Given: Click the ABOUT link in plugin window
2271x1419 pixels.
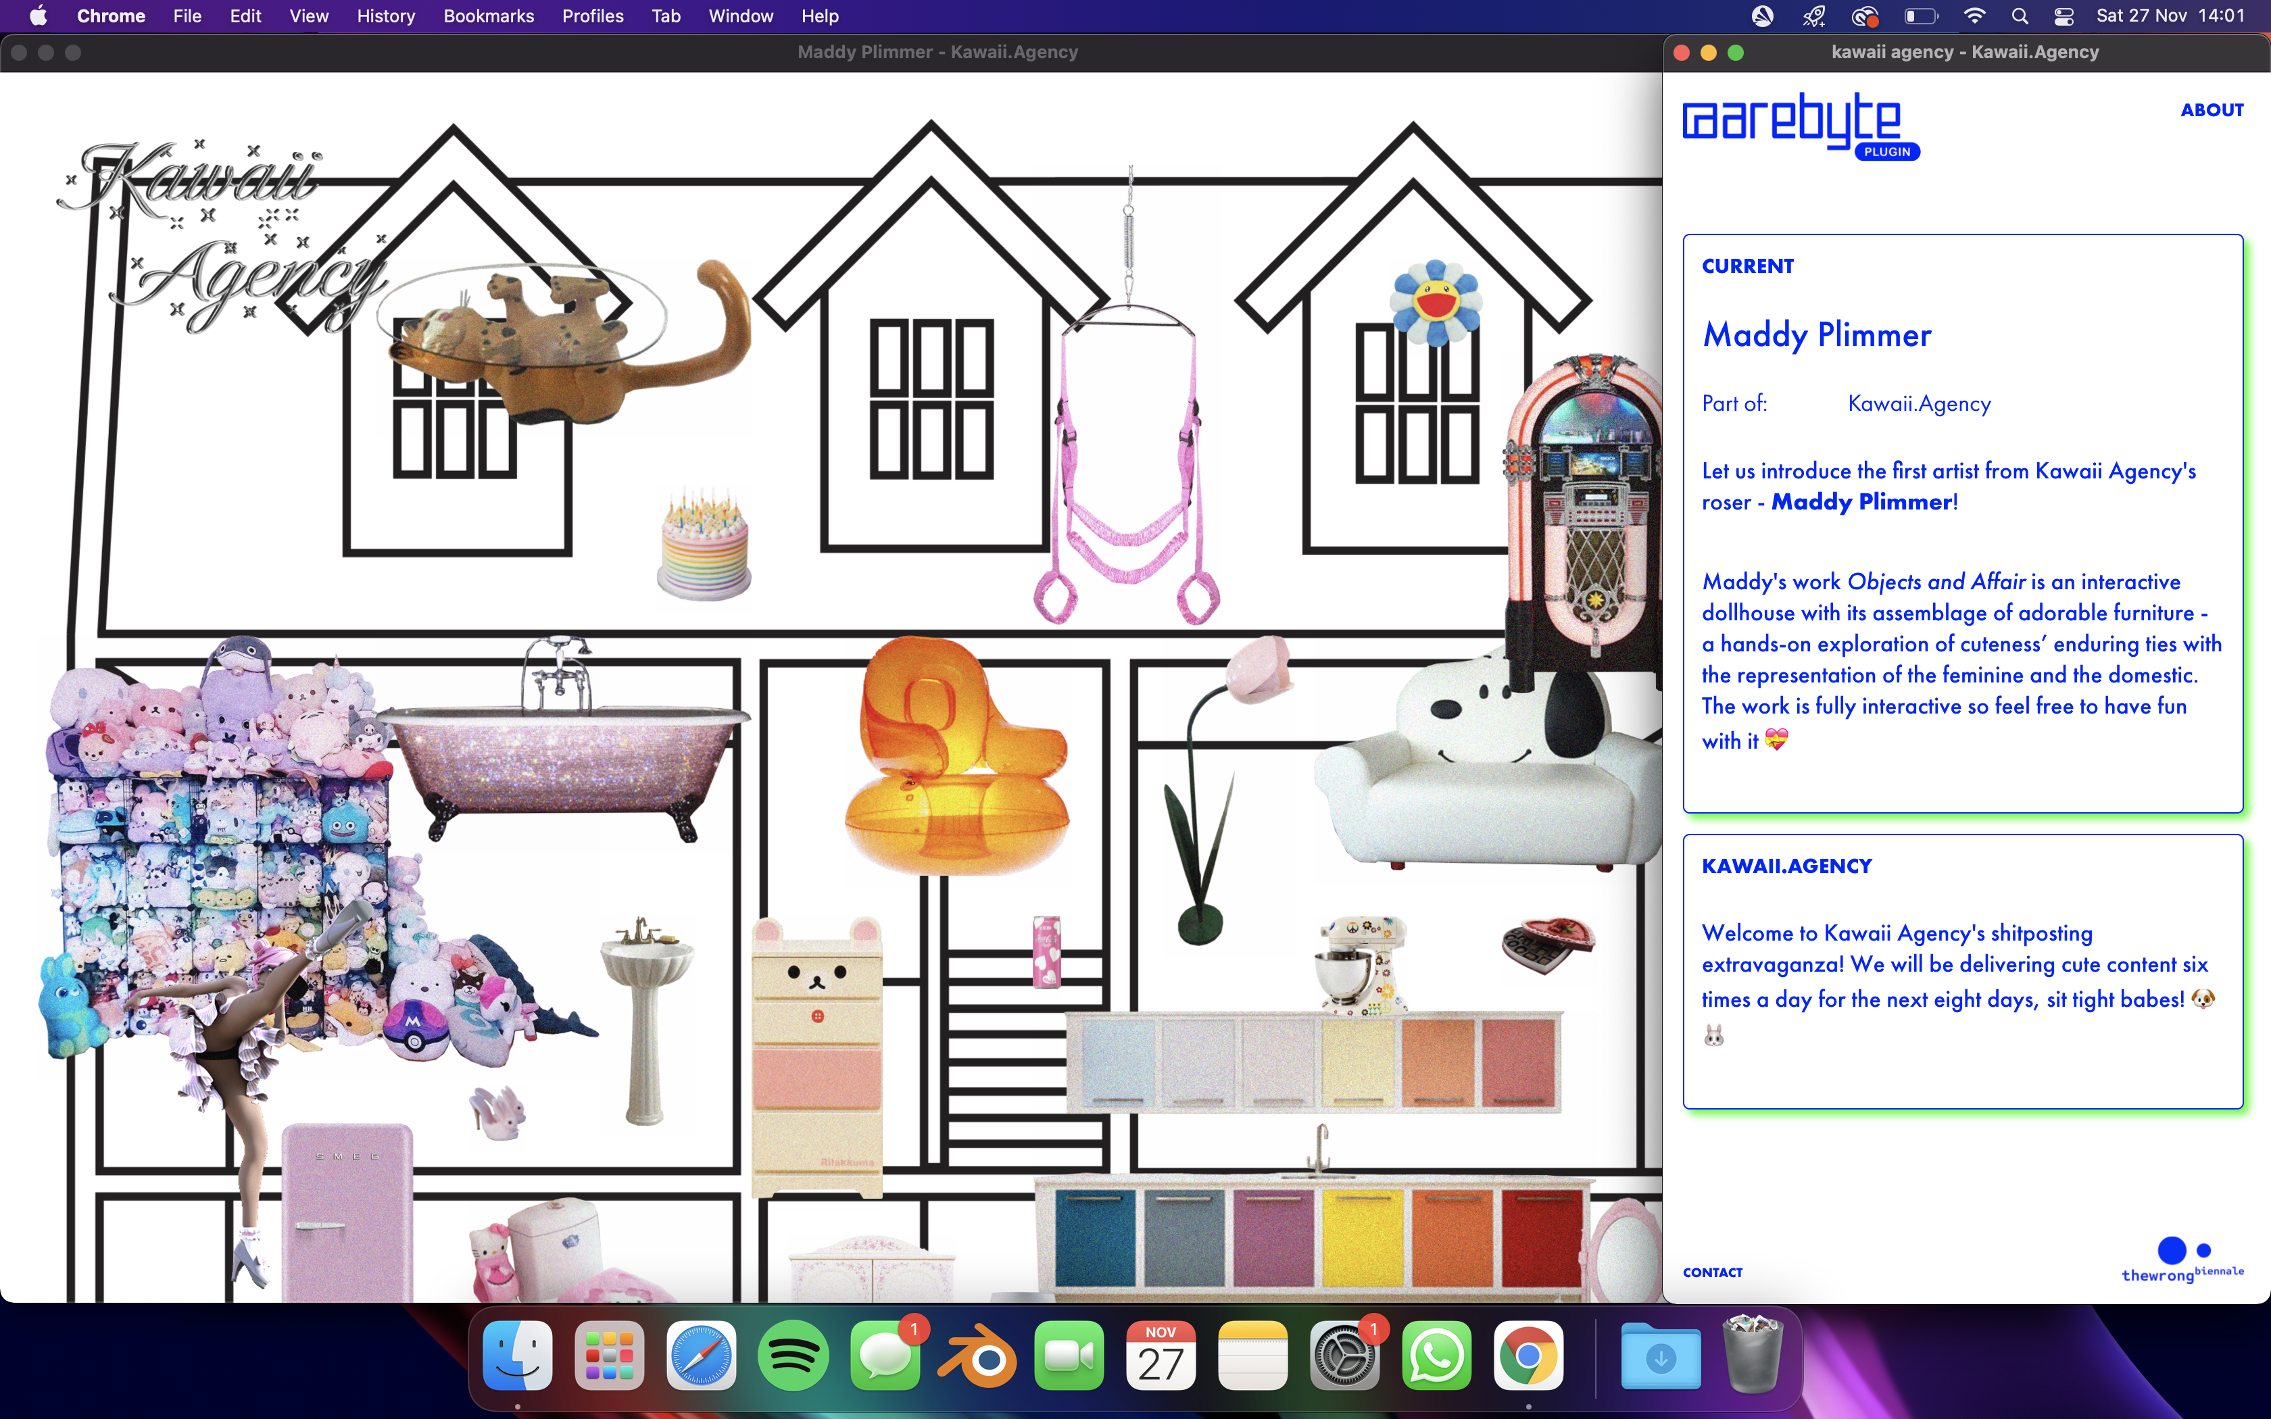Looking at the screenshot, I should pos(2212,109).
